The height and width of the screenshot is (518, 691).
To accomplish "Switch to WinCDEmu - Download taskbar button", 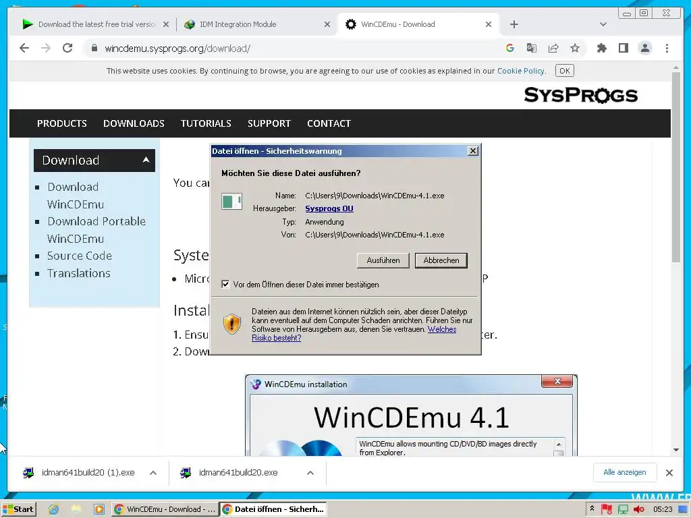I will (165, 509).
